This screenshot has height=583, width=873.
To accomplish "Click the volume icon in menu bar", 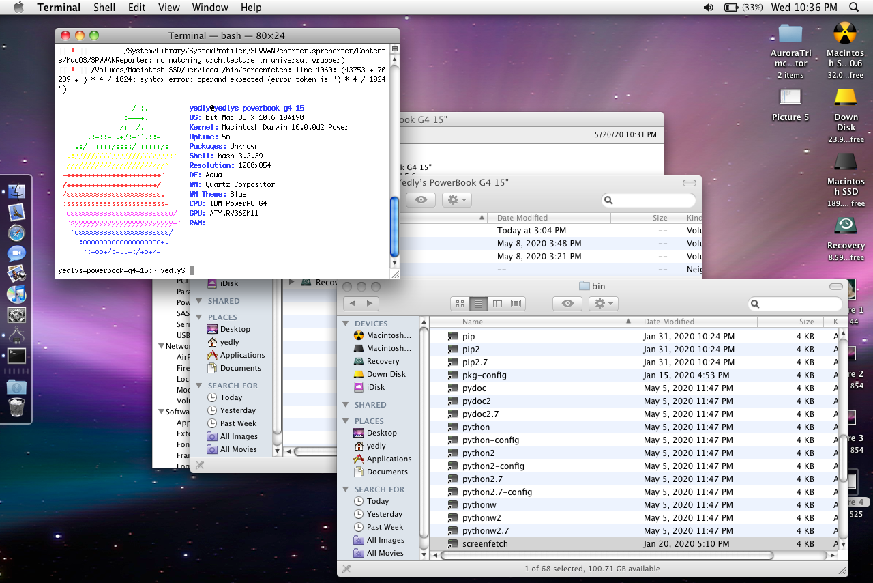I will coord(708,8).
